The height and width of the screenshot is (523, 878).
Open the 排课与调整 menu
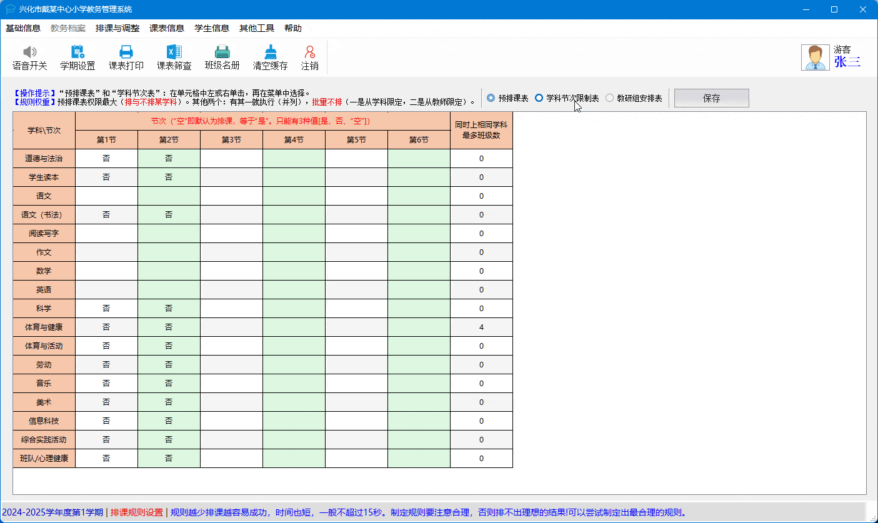117,28
